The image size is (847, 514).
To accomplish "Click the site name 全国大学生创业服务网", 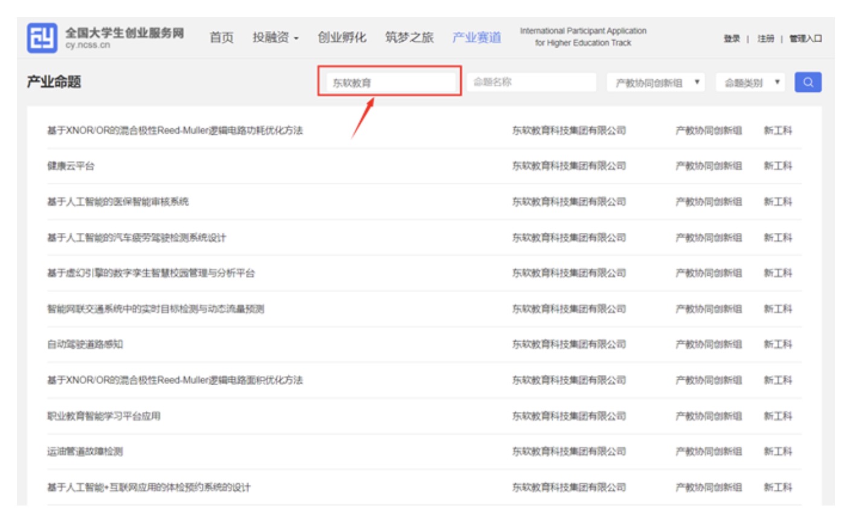I will (x=124, y=33).
